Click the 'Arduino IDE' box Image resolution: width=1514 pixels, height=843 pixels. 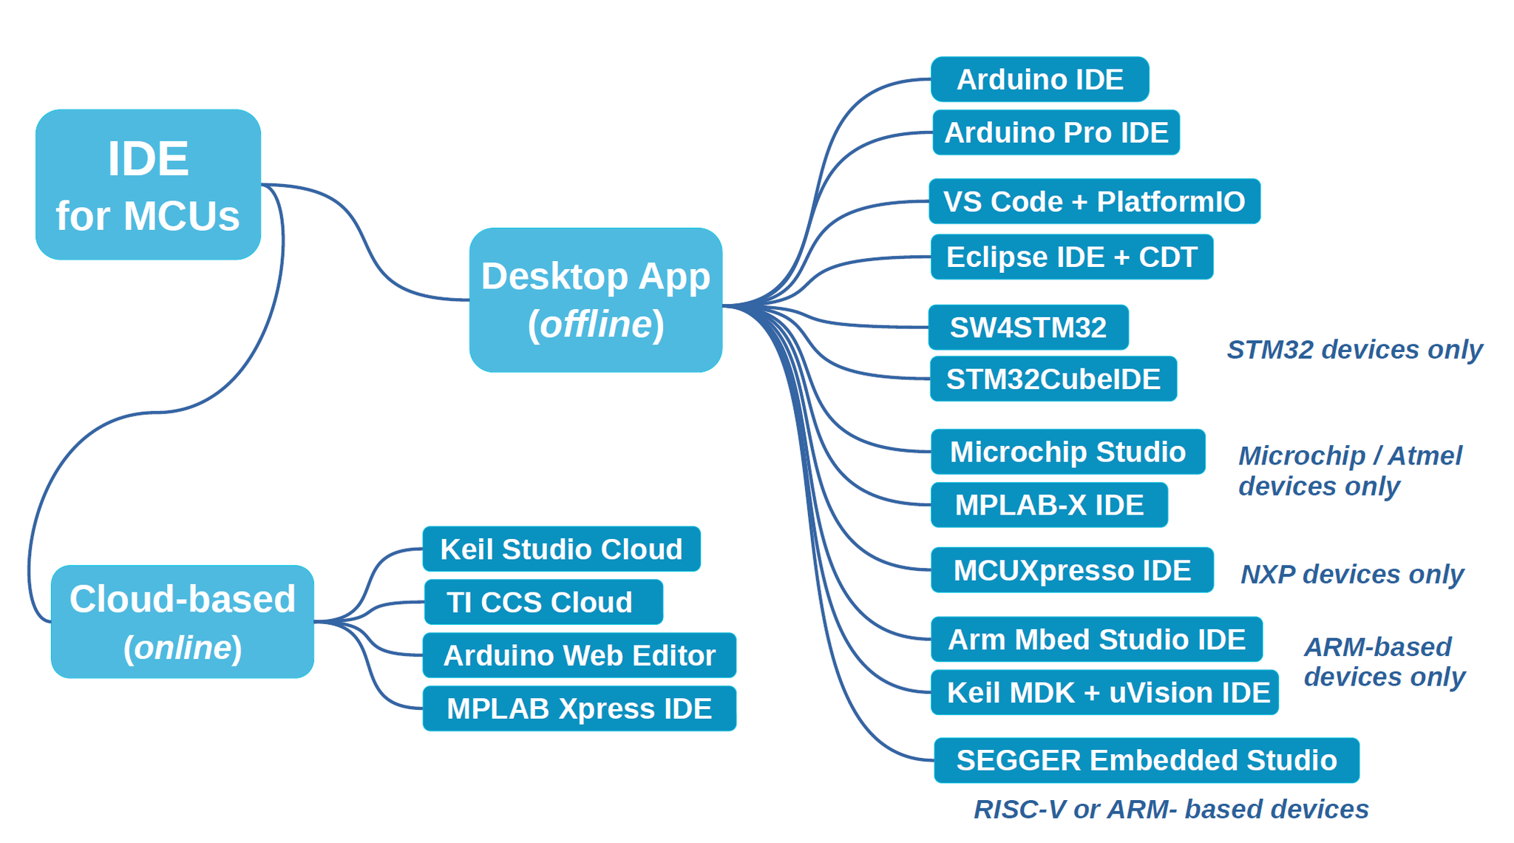(1039, 79)
